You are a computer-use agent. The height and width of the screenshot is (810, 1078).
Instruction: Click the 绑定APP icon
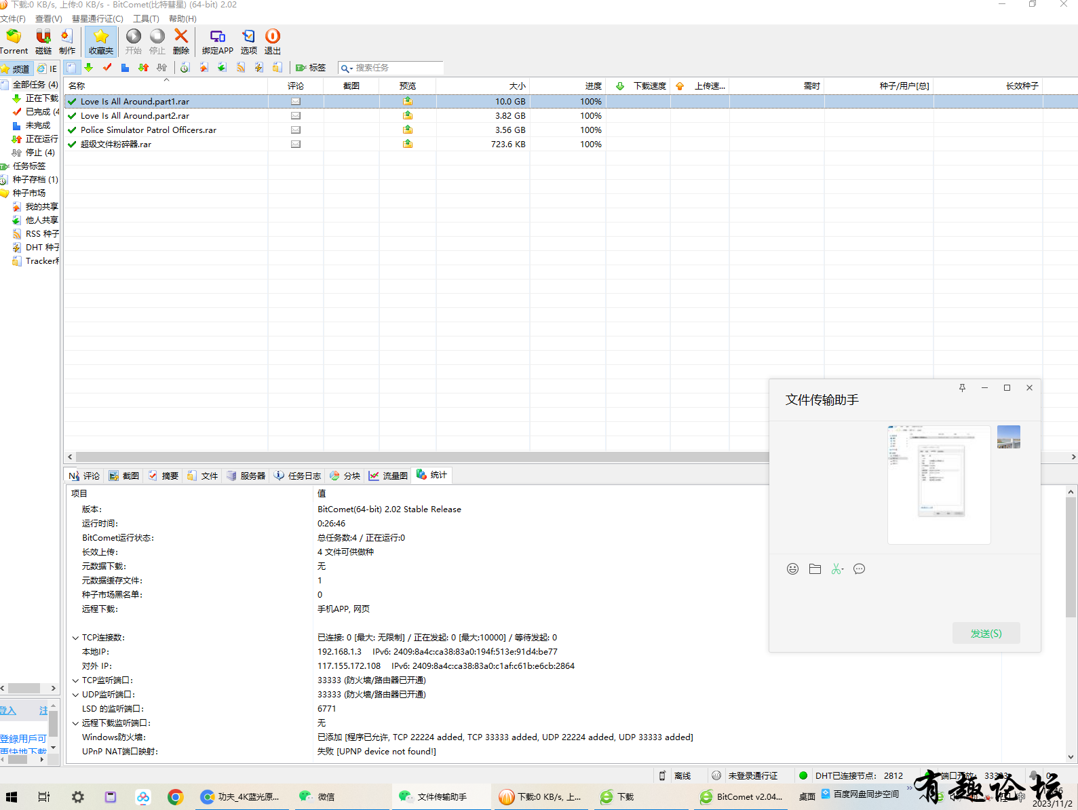pyautogui.click(x=217, y=41)
